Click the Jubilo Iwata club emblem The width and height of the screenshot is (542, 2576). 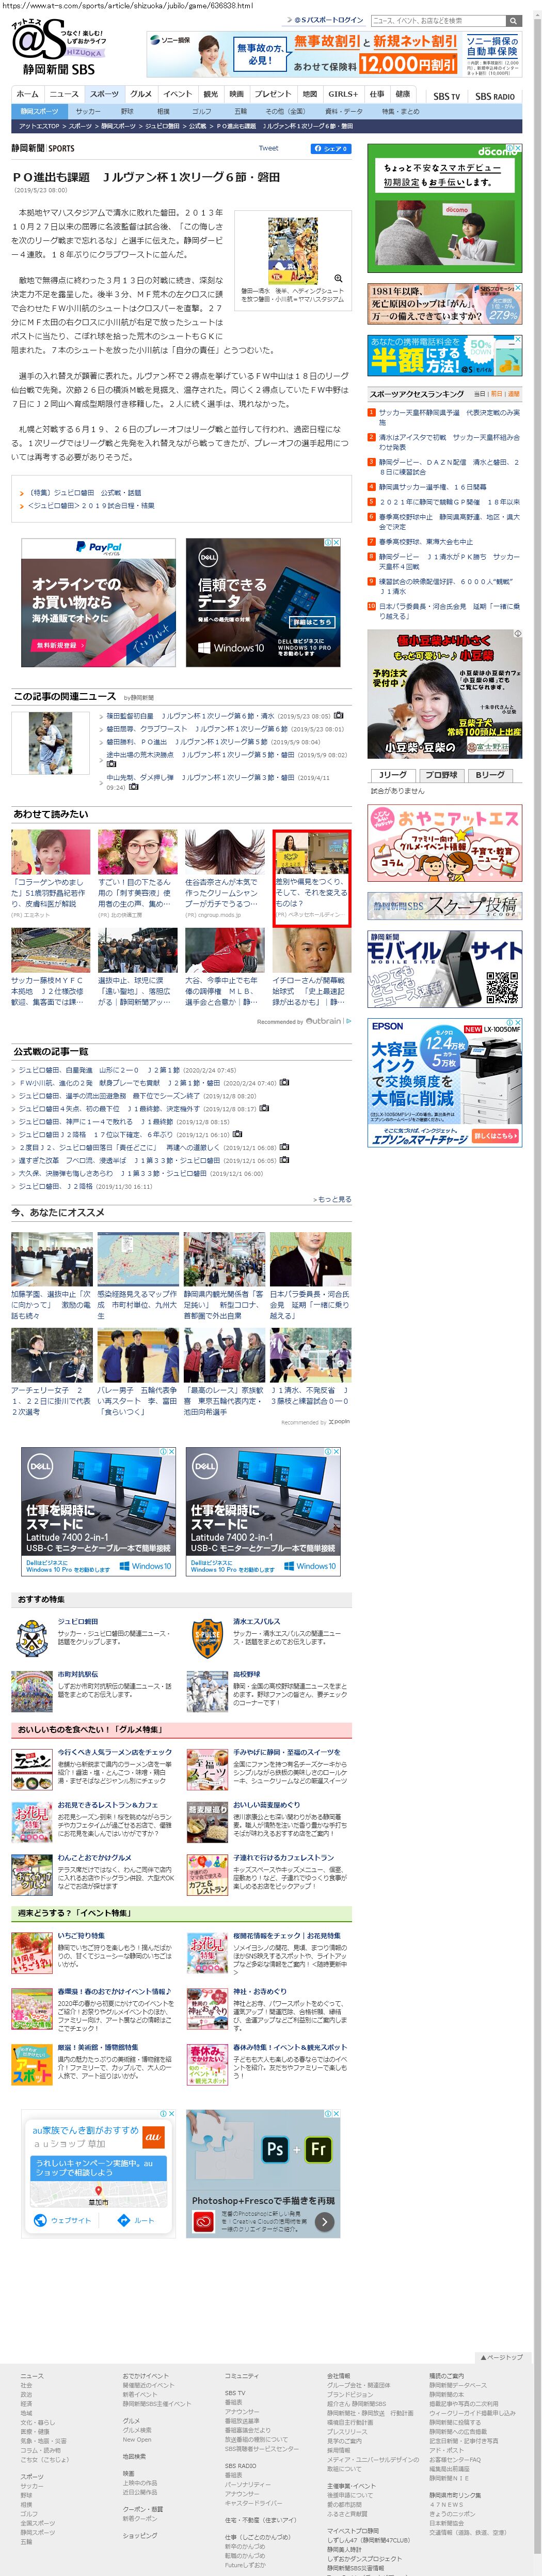(x=32, y=1638)
